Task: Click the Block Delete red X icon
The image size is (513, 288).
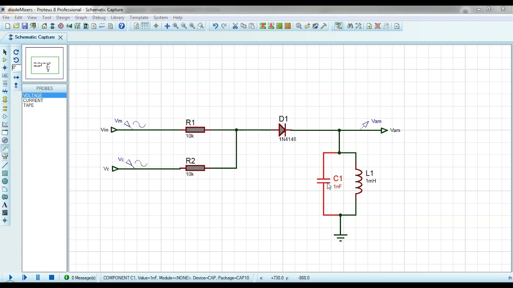Action: [x=288, y=26]
